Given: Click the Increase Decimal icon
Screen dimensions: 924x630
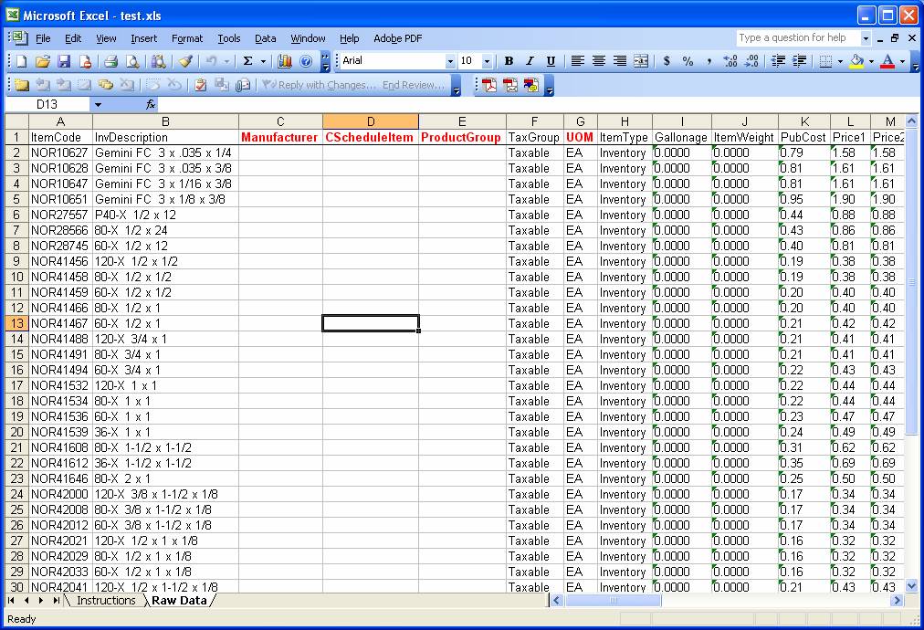Looking at the screenshot, I should point(730,61).
